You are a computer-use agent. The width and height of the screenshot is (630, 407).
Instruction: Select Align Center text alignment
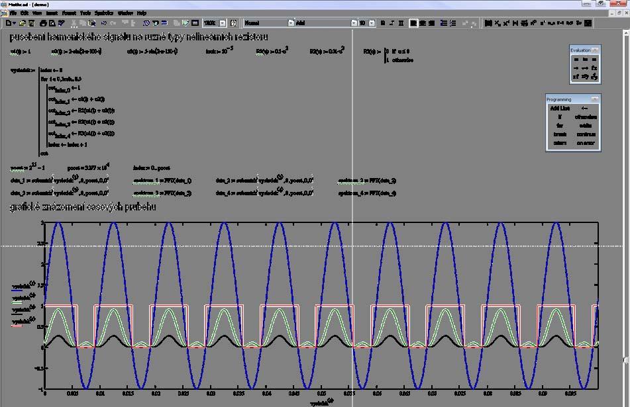click(x=423, y=23)
